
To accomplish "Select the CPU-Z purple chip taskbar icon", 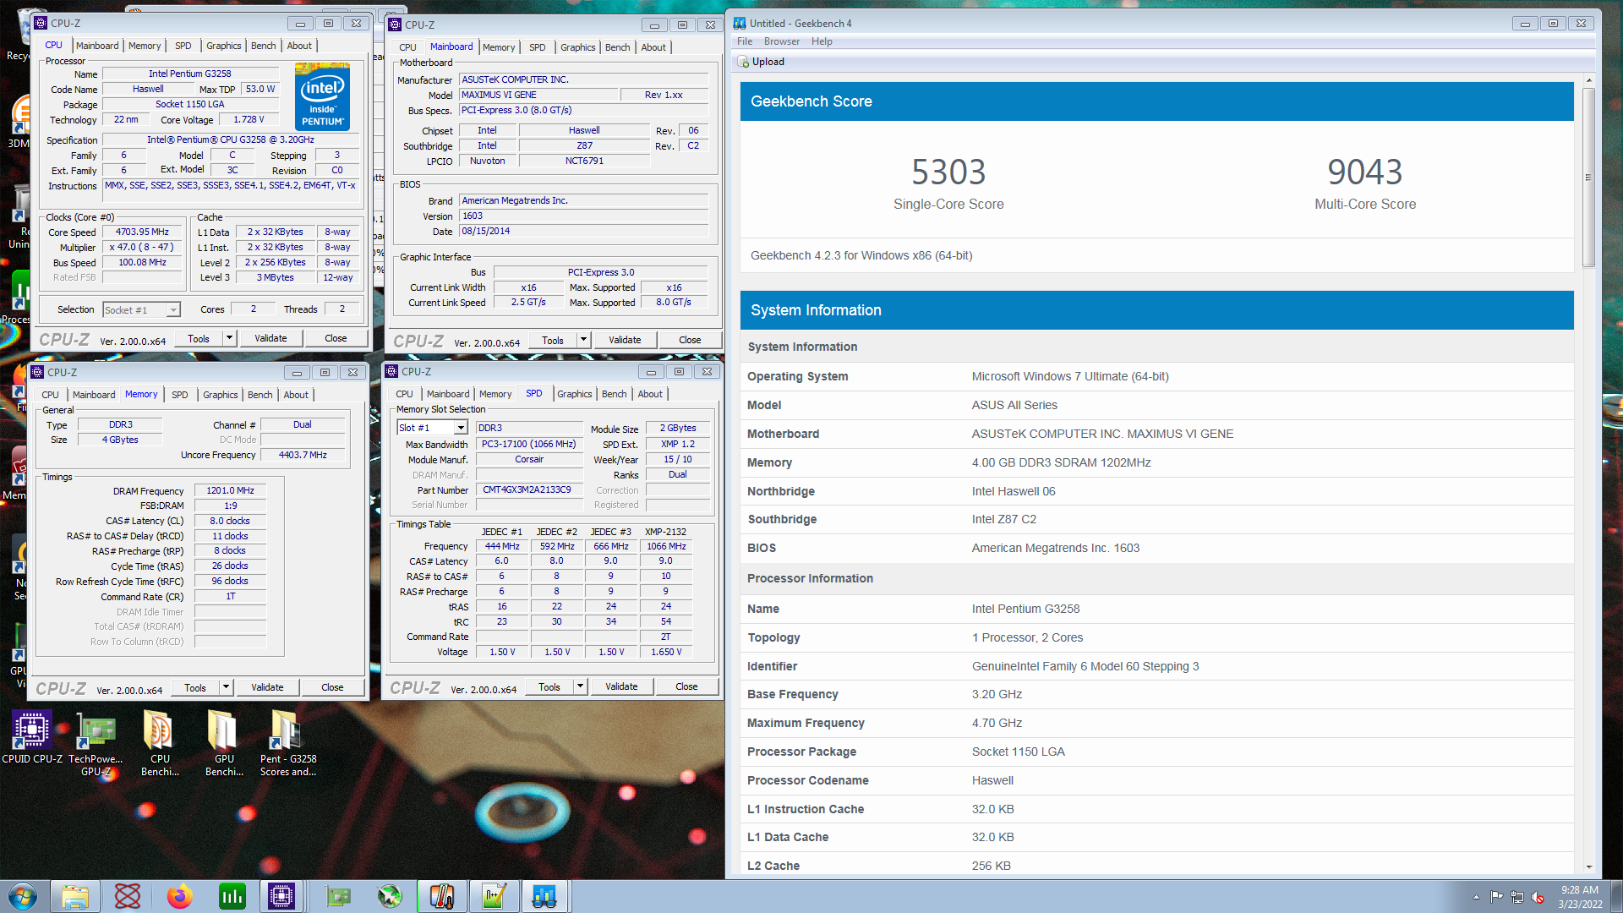I will click(x=281, y=896).
